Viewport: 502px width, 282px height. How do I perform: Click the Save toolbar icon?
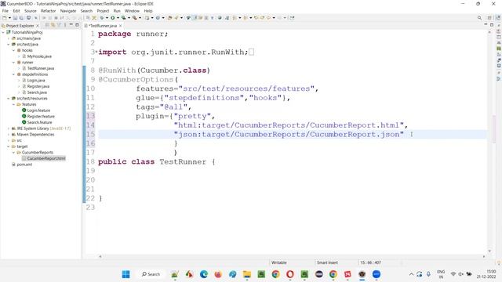pyautogui.click(x=15, y=18)
